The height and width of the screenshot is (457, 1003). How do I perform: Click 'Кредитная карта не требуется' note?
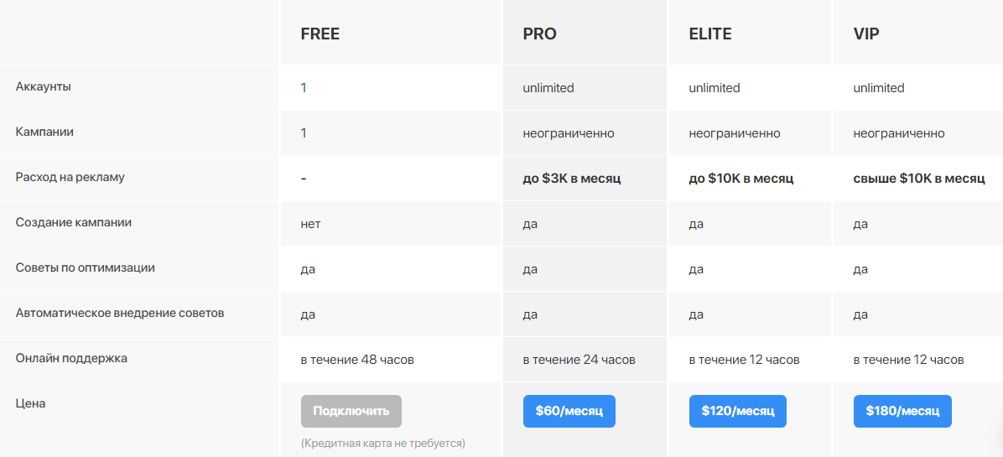[x=382, y=443]
